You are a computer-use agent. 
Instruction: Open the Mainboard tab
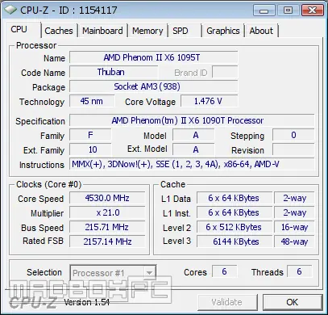102,31
